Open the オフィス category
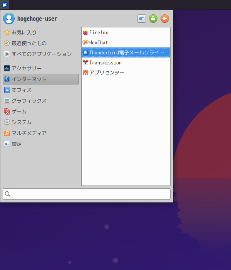 [41, 90]
